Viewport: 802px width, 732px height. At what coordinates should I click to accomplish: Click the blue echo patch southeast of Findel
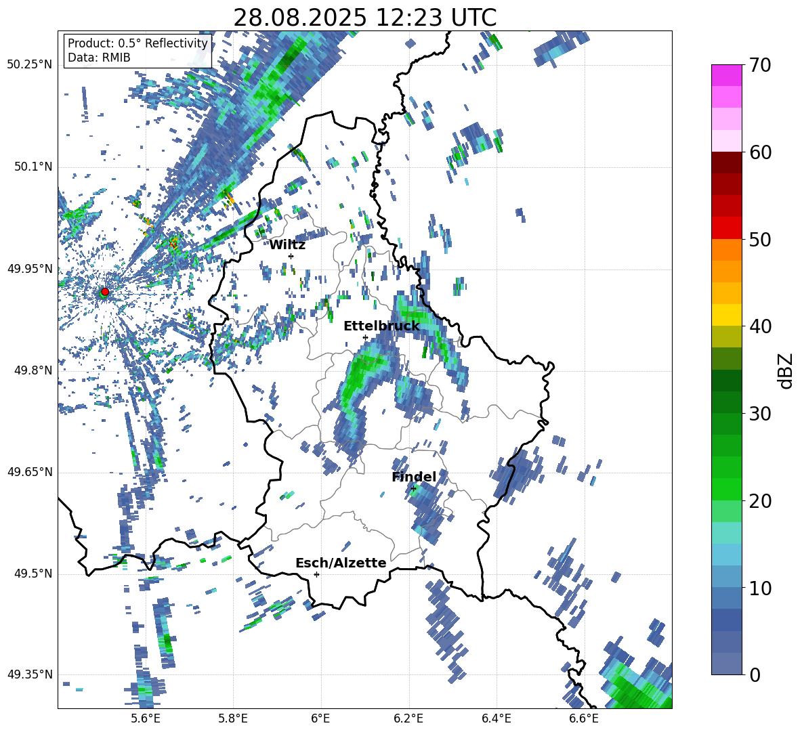coord(427,514)
